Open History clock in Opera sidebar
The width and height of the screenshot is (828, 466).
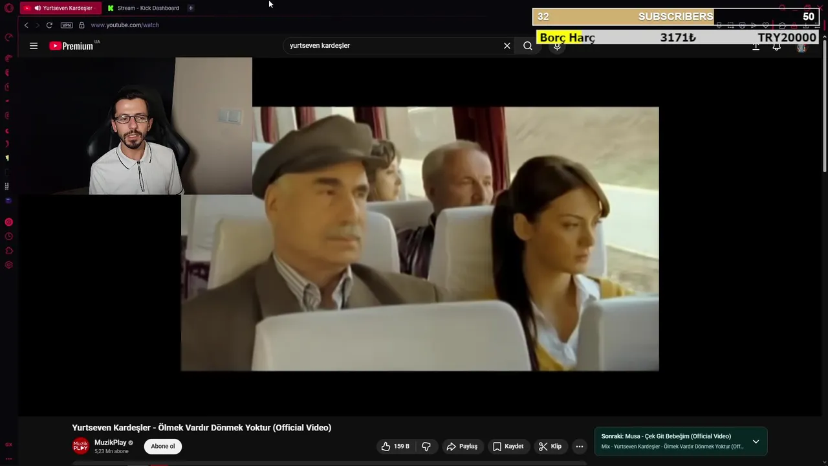(8, 236)
